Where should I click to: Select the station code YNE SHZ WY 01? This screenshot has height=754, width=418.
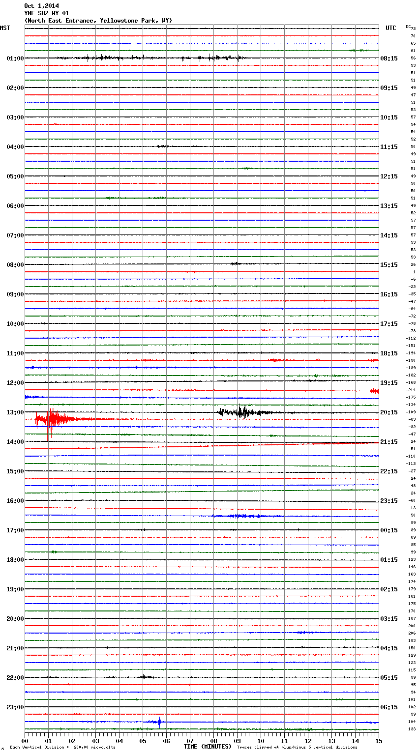pos(46,13)
